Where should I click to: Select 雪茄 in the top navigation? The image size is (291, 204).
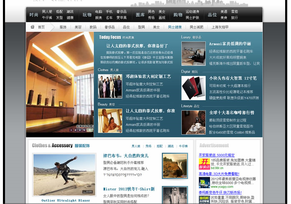pos(235,12)
